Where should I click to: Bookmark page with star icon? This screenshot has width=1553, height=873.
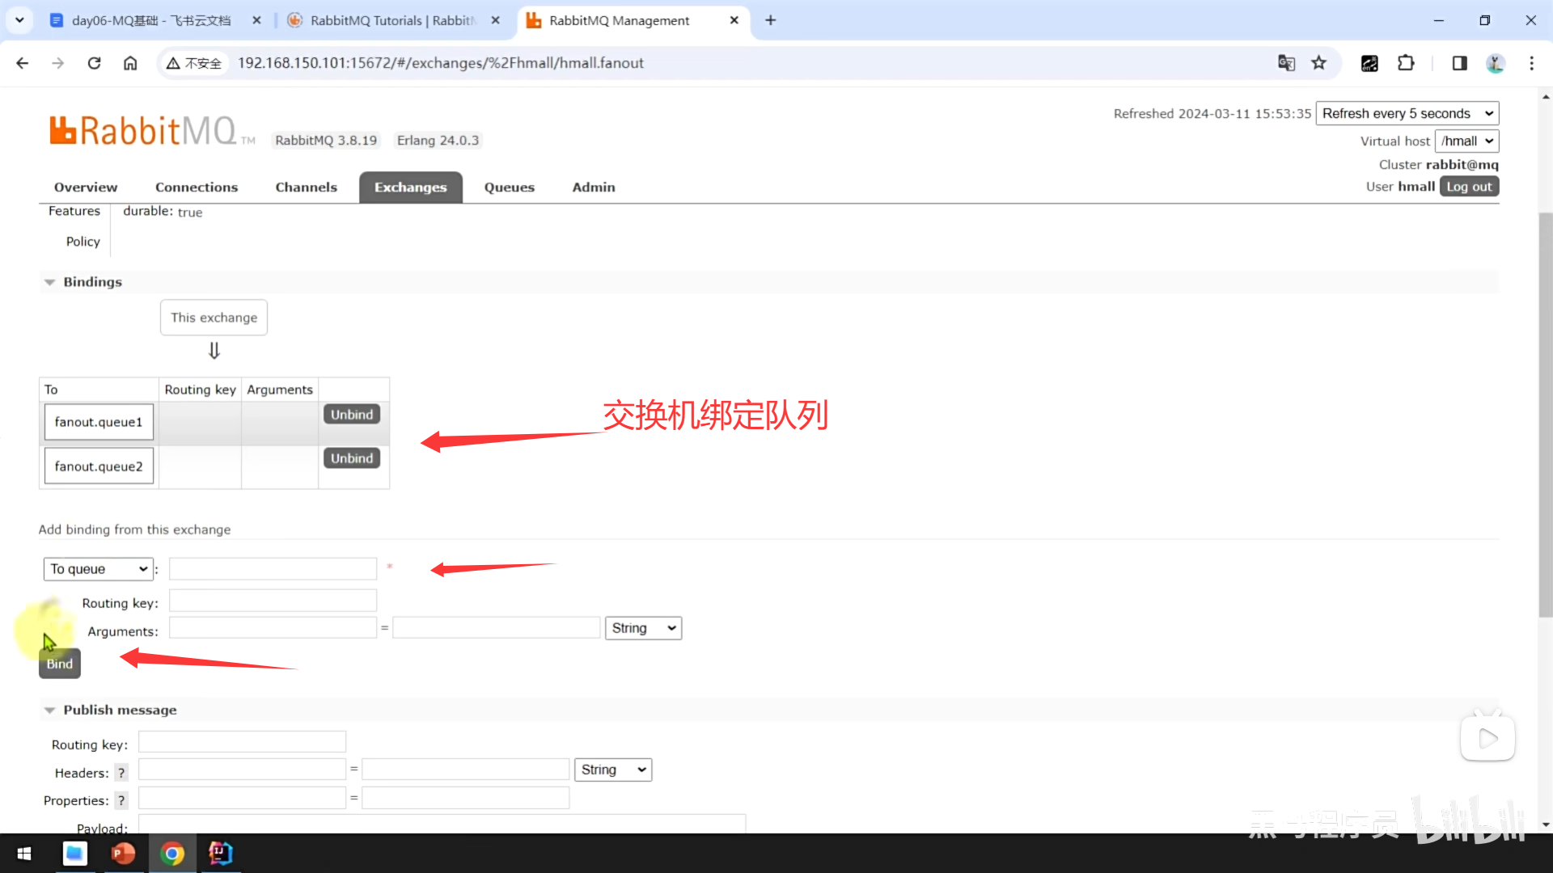pos(1319,63)
